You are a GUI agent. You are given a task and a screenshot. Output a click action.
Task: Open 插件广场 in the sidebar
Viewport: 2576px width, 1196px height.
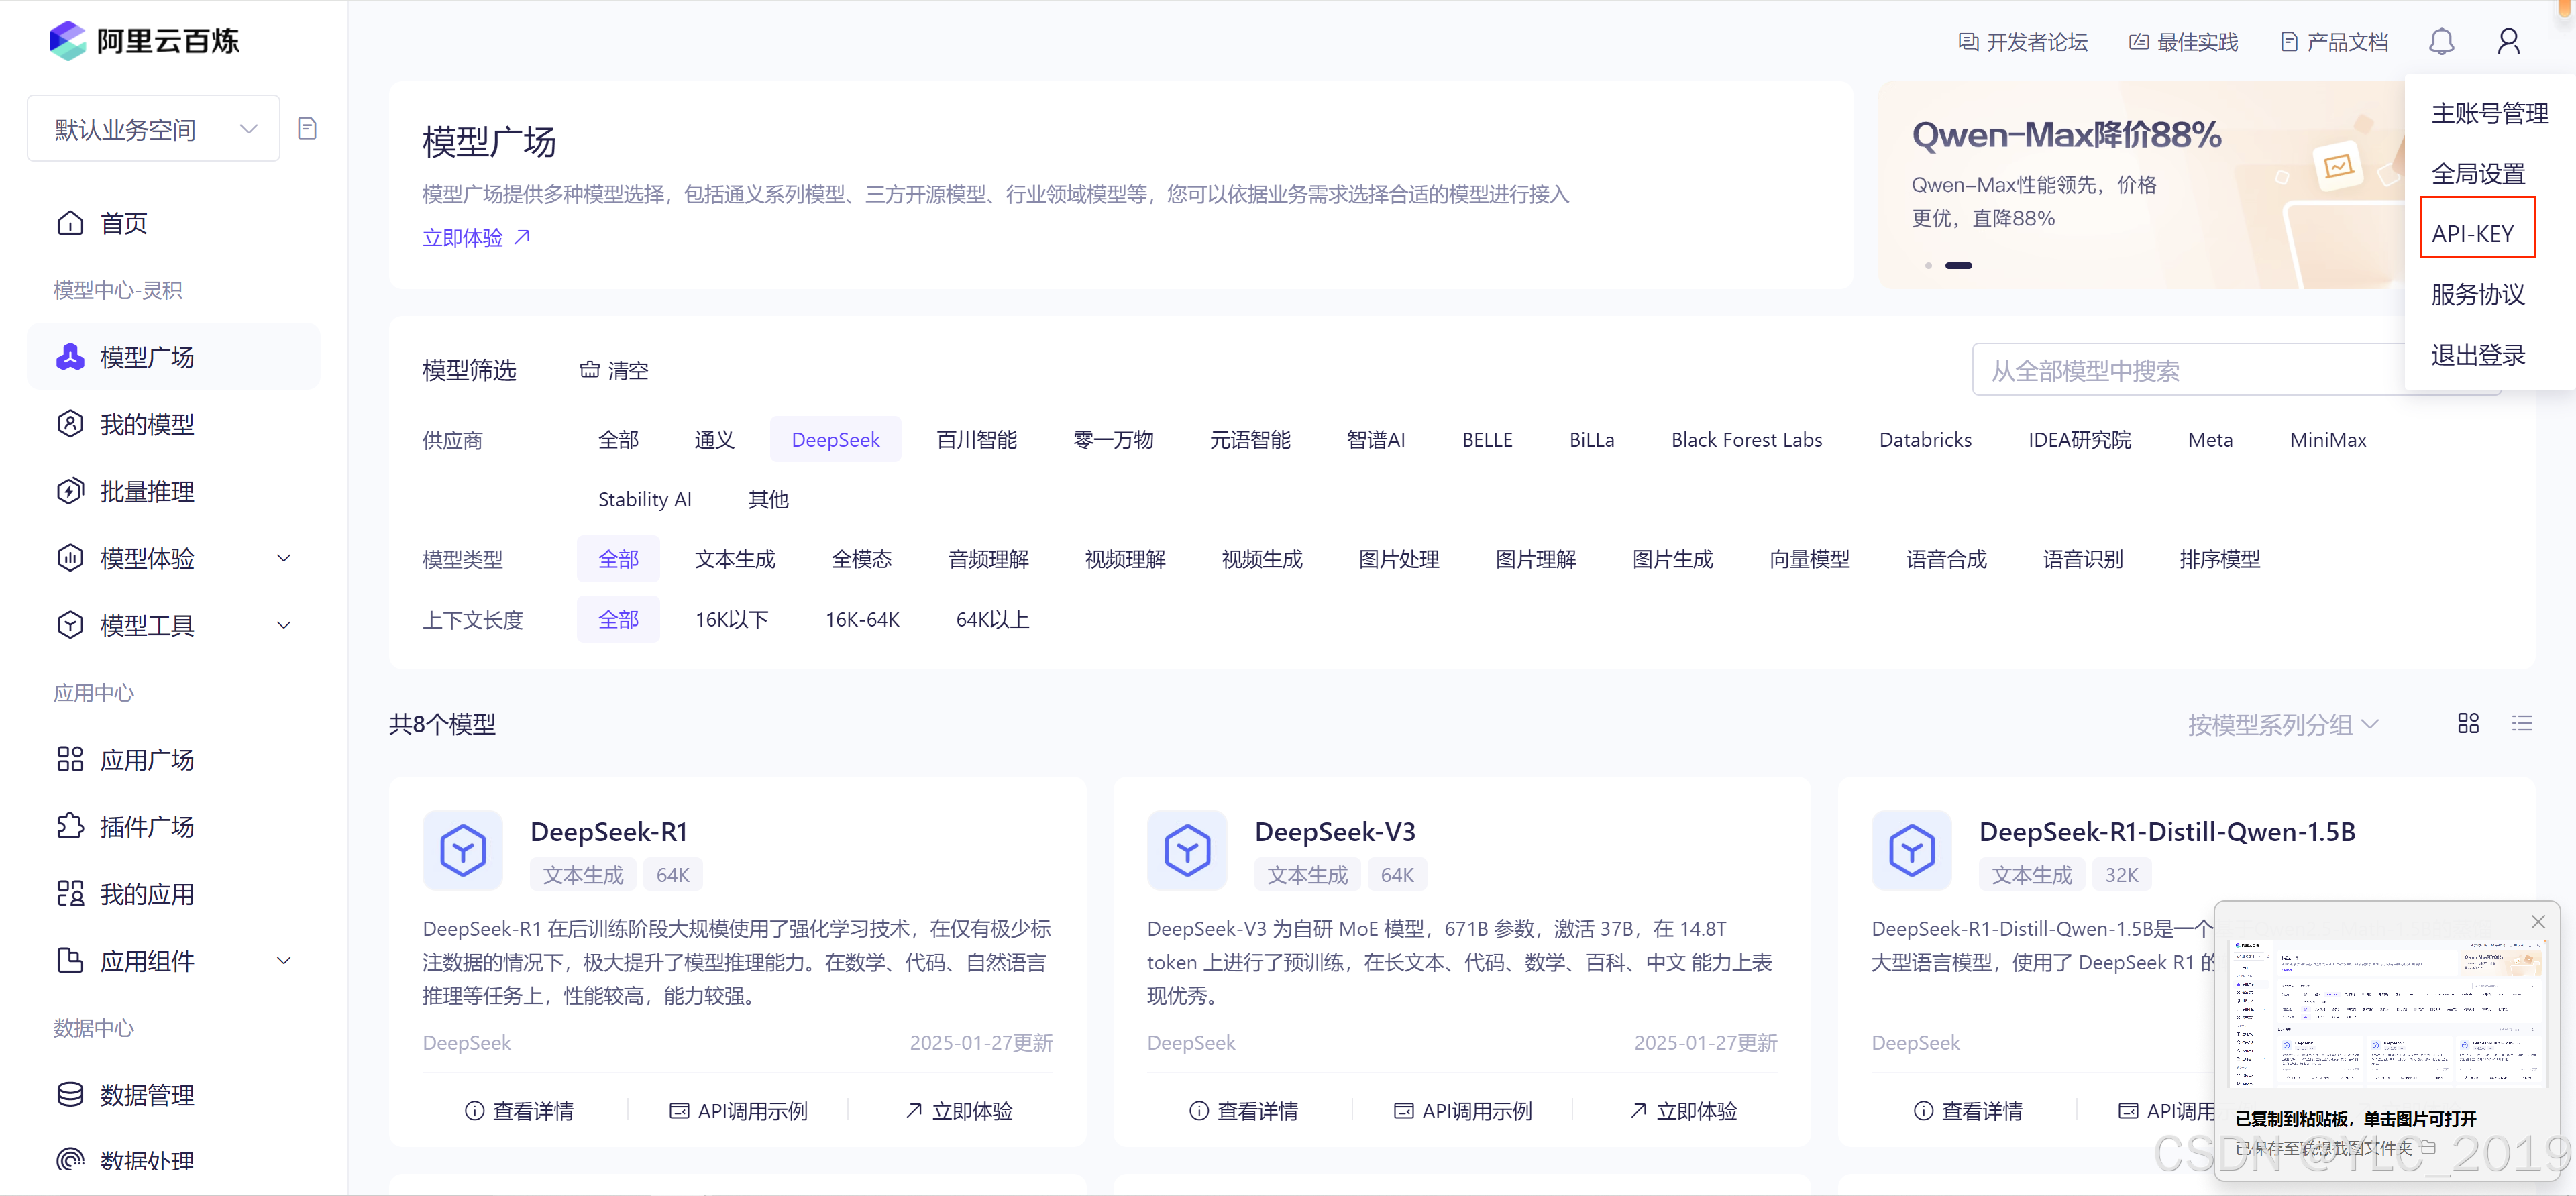pos(147,826)
